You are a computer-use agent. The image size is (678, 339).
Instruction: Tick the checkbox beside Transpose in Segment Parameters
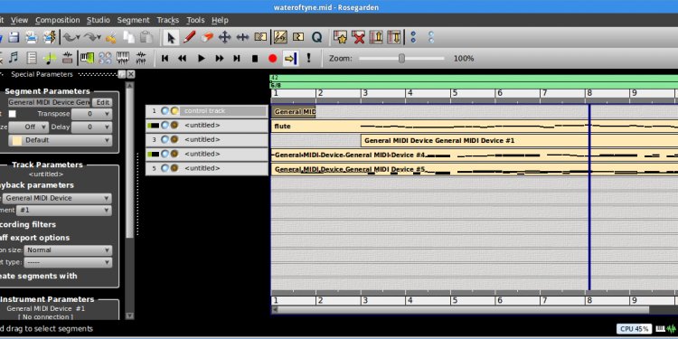point(12,114)
